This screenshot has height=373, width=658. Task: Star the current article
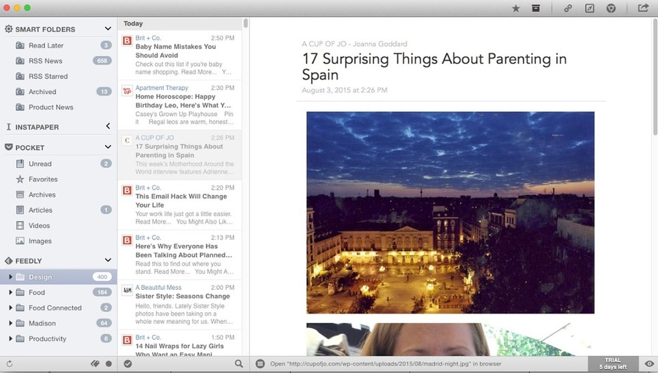(x=516, y=8)
